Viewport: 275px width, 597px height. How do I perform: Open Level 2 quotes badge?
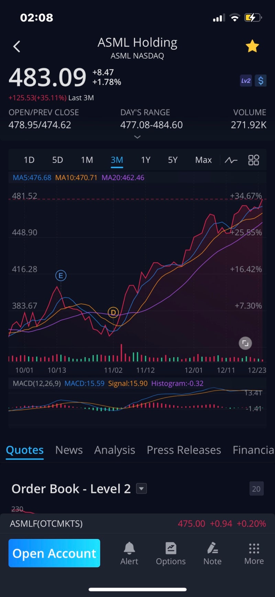click(x=246, y=81)
